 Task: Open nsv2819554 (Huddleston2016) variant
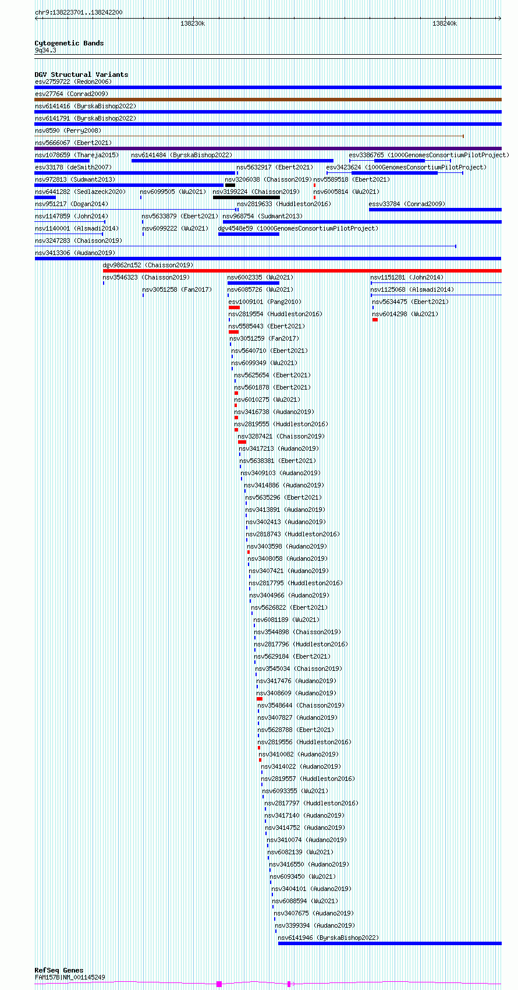point(275,314)
